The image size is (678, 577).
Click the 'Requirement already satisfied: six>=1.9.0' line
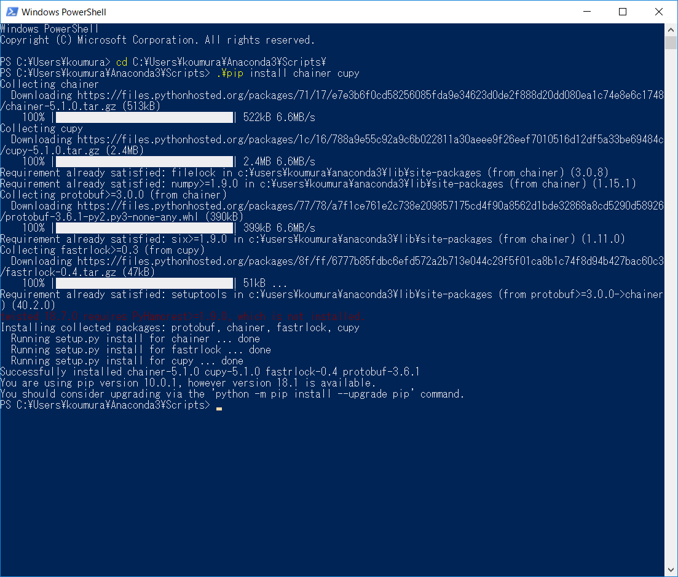click(x=313, y=239)
